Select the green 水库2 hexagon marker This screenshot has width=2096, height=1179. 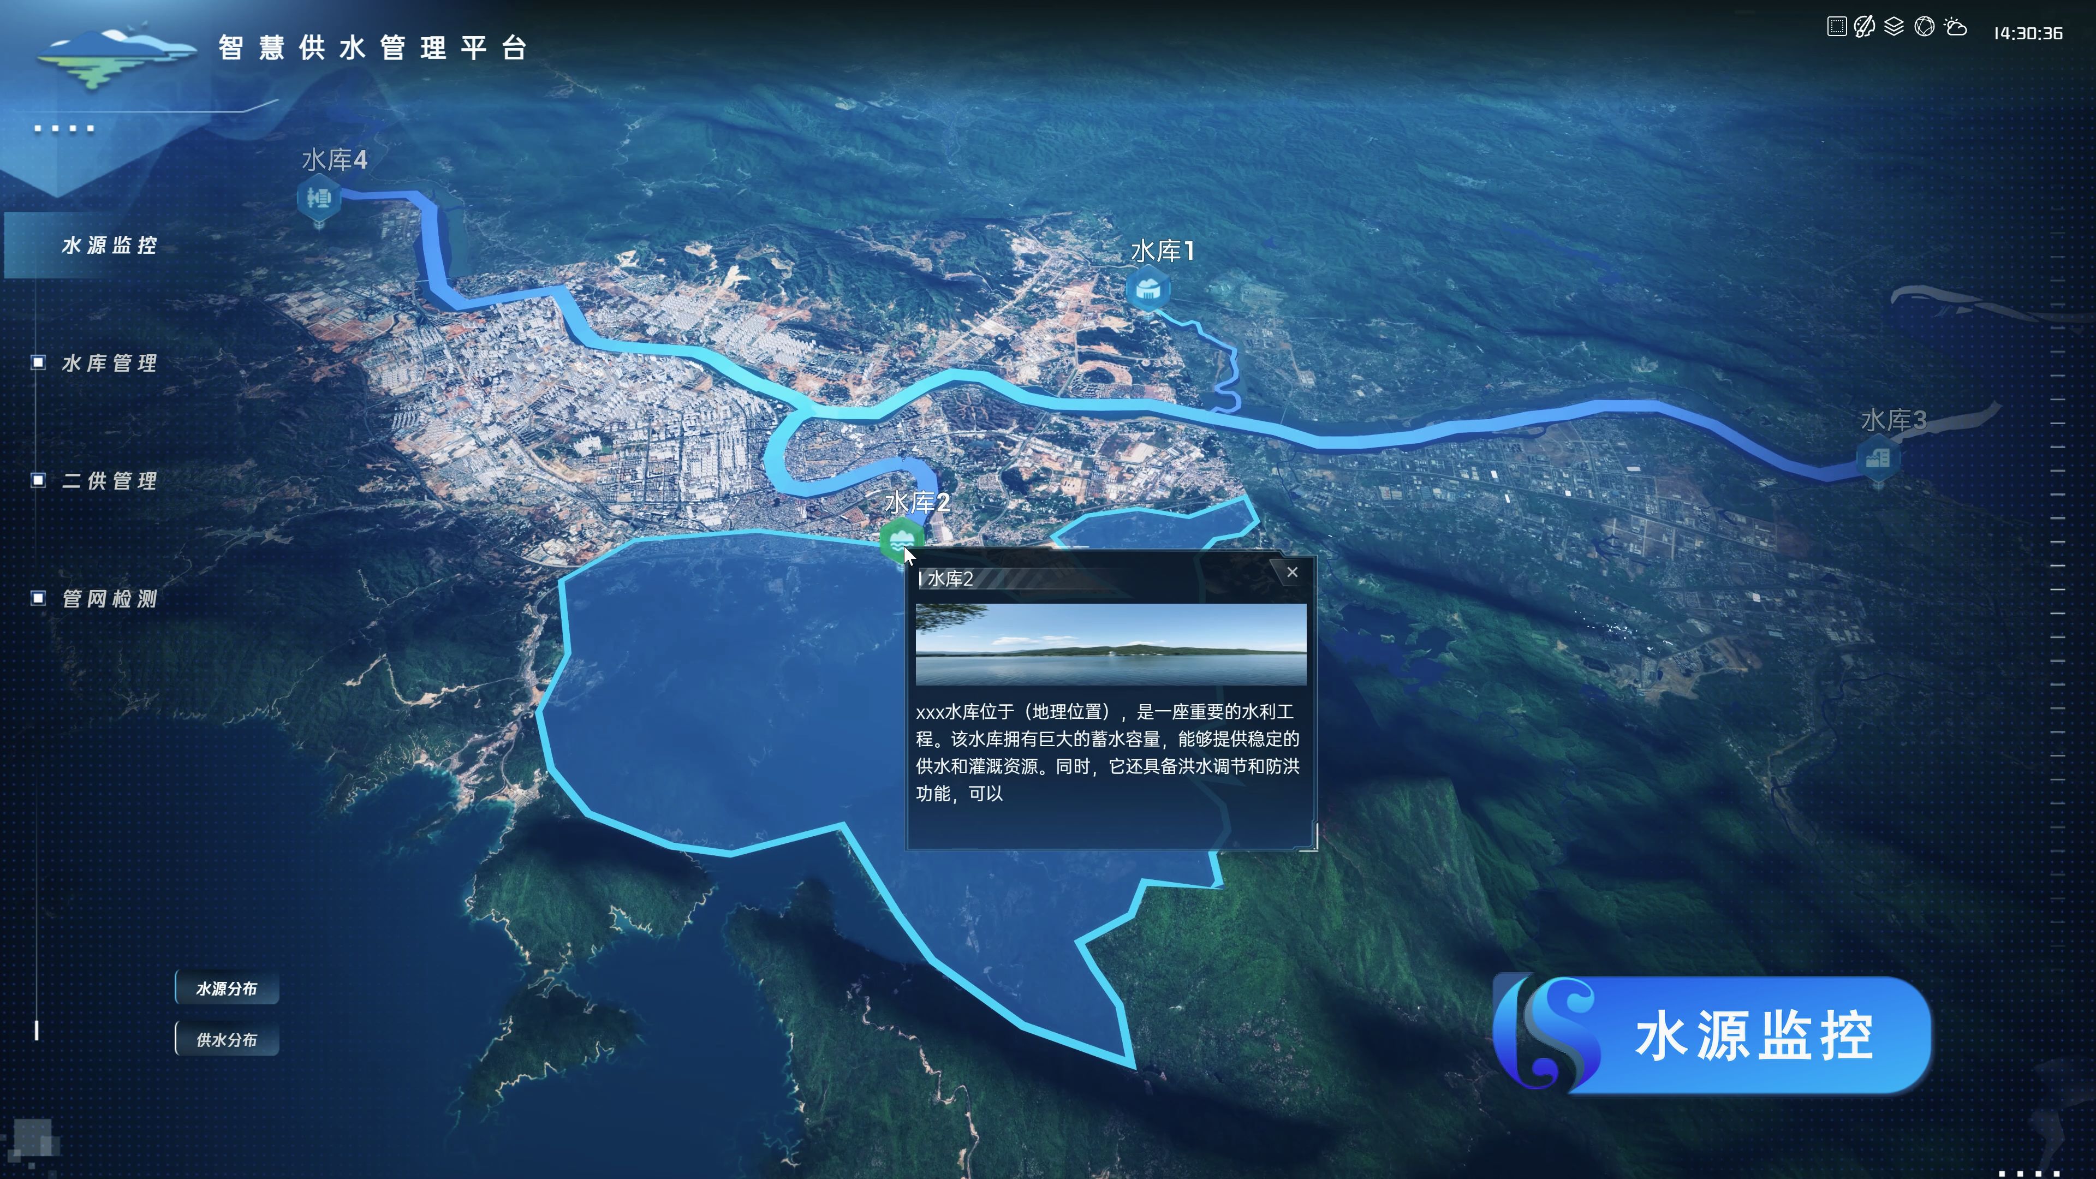[x=901, y=540]
